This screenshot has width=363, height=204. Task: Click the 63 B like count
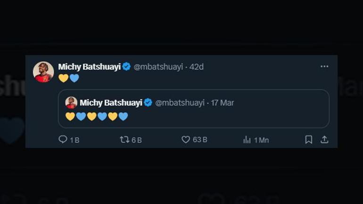point(200,140)
